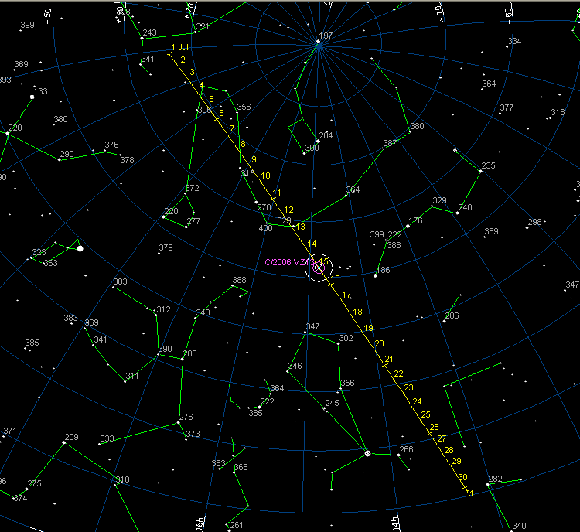Click the pole star labeled 197
Screen dimensions: 580x532
point(318,42)
